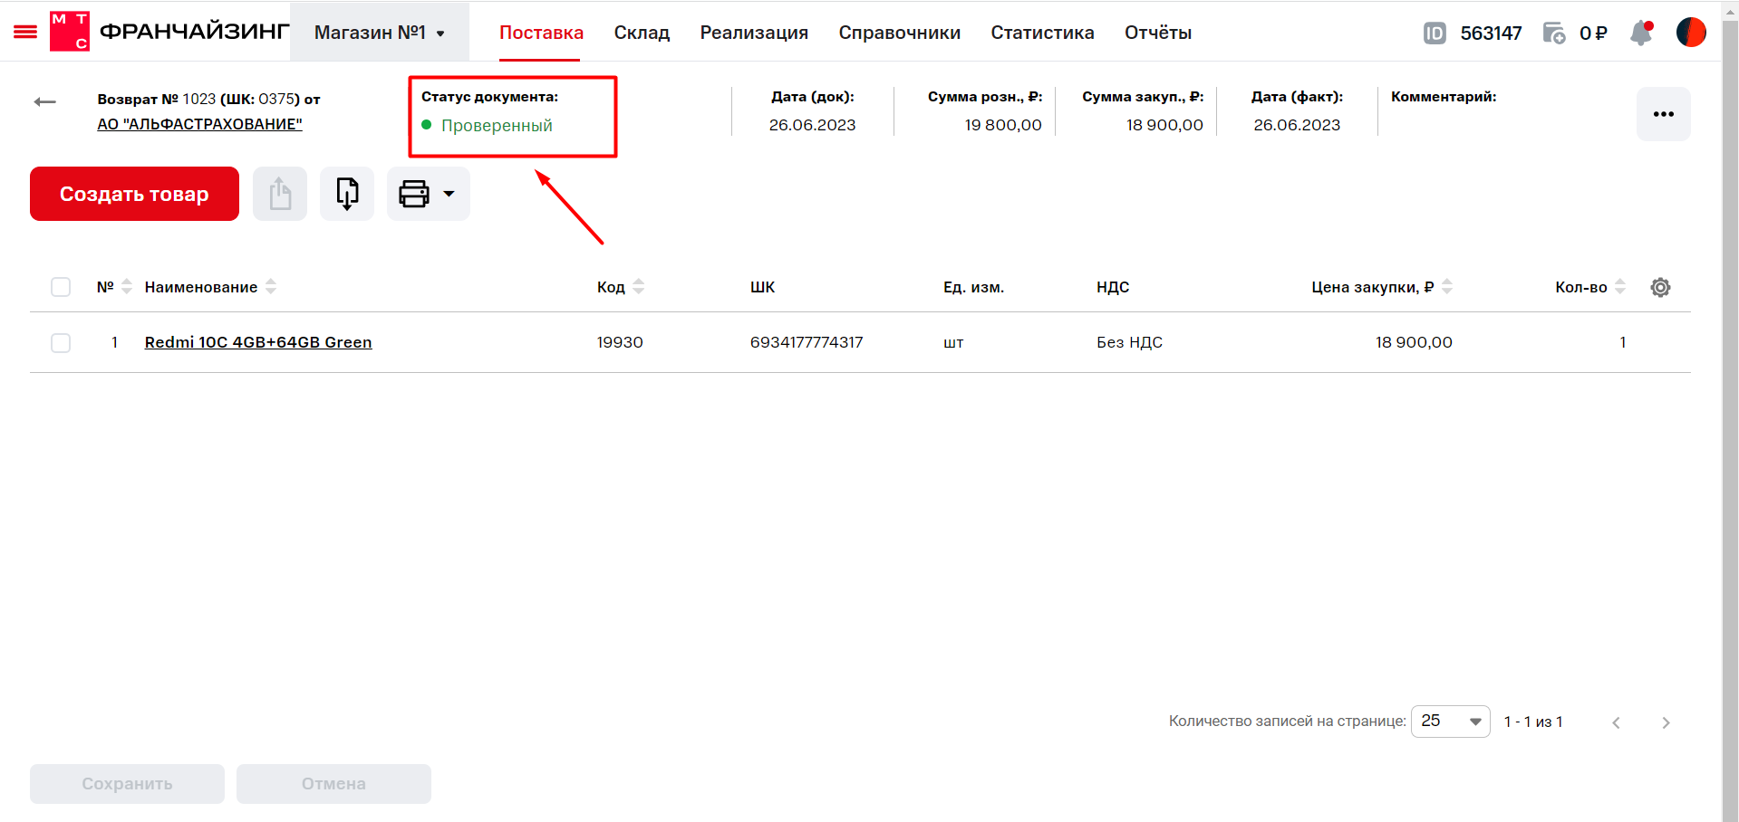Open АО "АЛЬФАСТРАХОВАНИЕ" supplier link
The image size is (1739, 822).
199,124
